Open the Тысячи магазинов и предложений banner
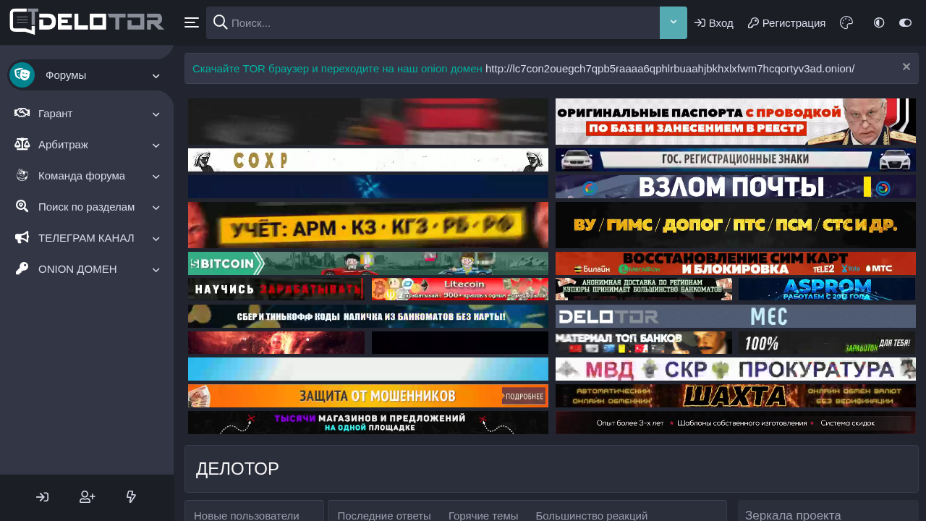 point(368,423)
